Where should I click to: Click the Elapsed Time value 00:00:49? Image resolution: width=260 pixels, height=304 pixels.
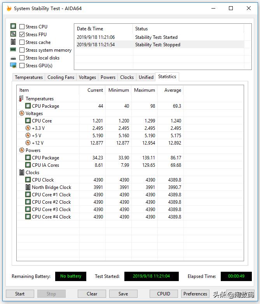point(236,276)
